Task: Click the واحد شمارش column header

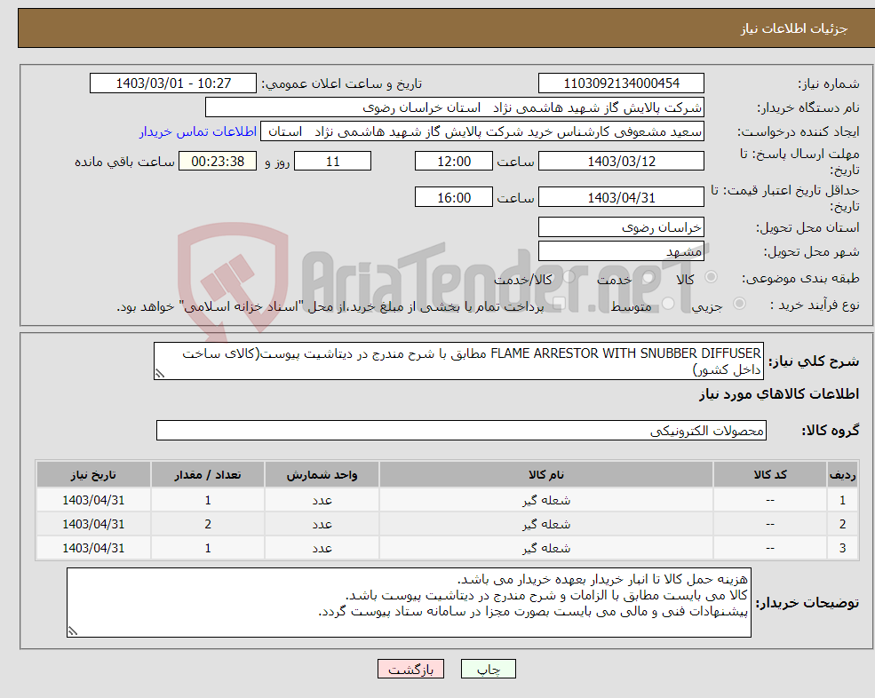Action: pyautogui.click(x=322, y=475)
